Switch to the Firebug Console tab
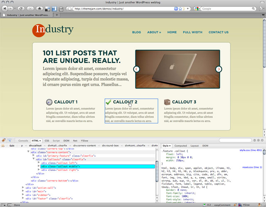 click(23, 140)
